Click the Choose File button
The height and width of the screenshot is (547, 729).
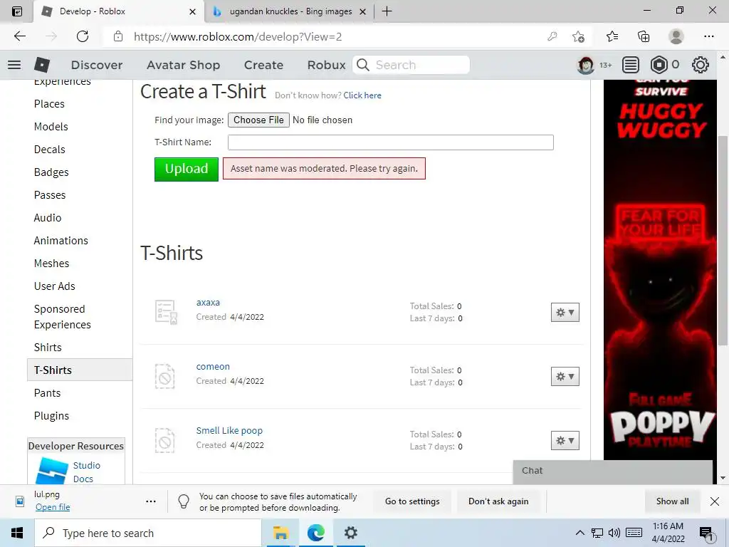258,120
